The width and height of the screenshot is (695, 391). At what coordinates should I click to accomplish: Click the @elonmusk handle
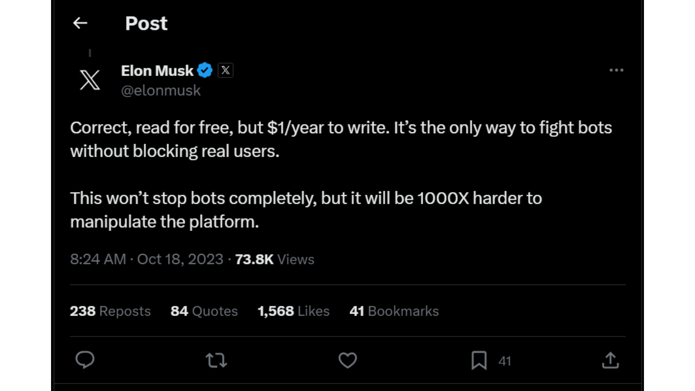point(161,91)
